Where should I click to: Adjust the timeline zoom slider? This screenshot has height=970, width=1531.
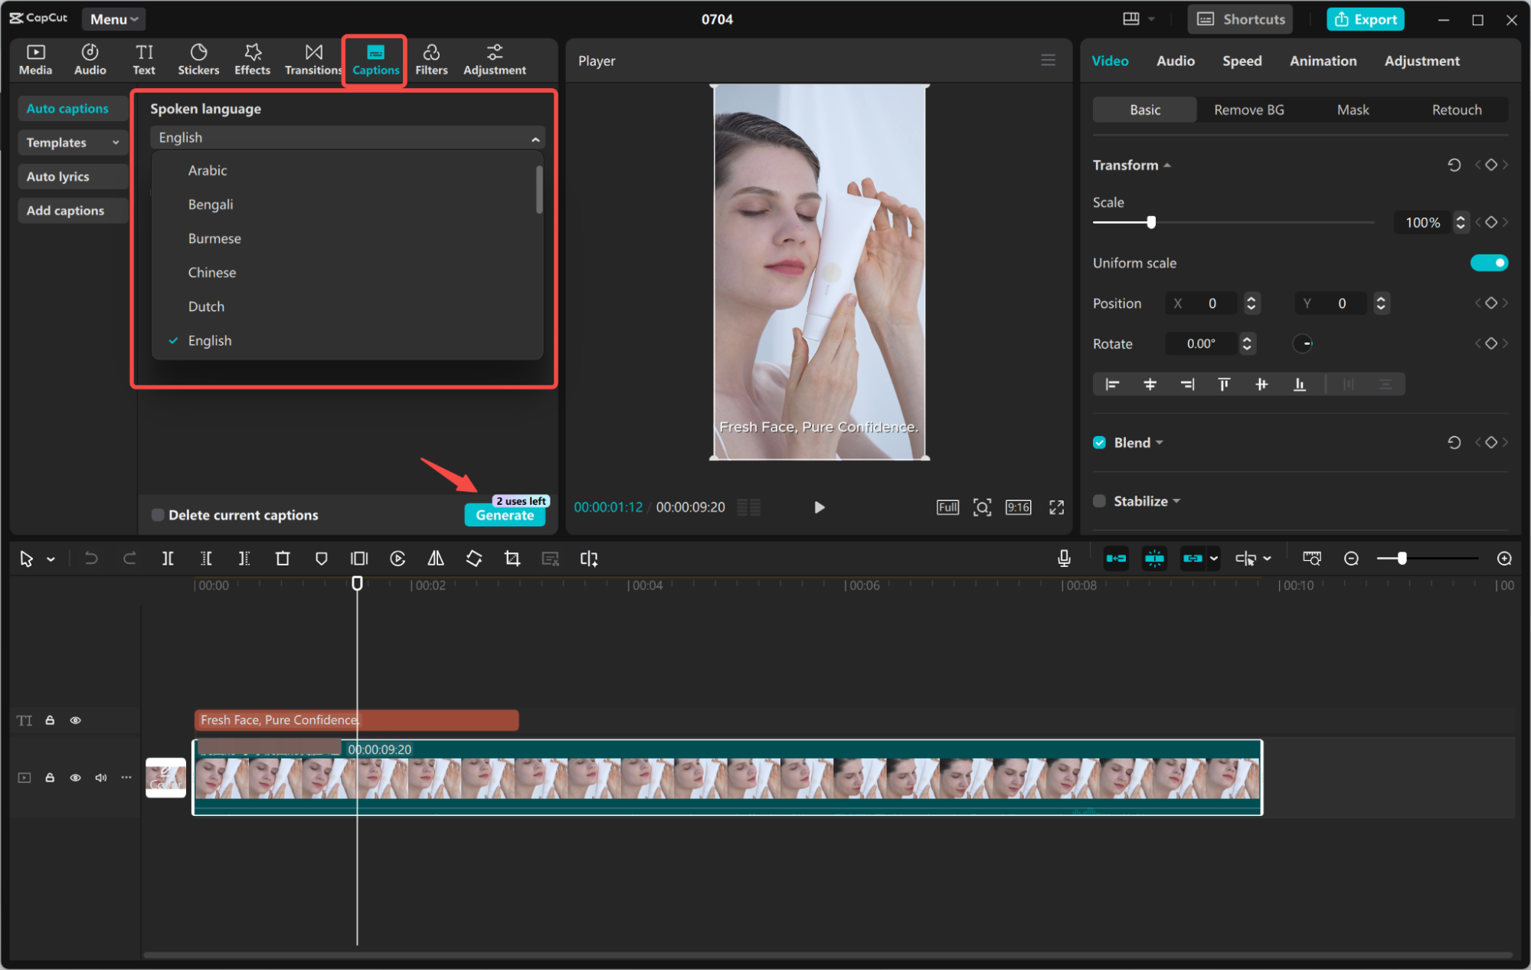click(1402, 559)
